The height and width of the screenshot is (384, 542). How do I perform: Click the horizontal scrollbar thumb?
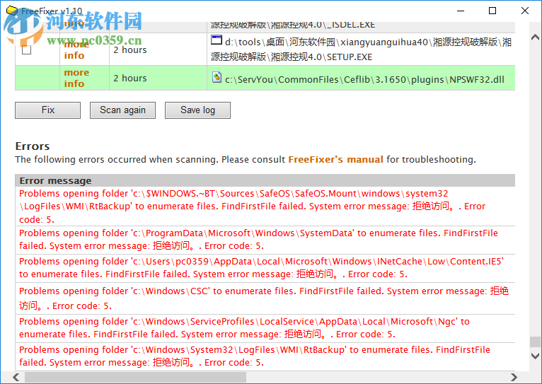click(136, 377)
